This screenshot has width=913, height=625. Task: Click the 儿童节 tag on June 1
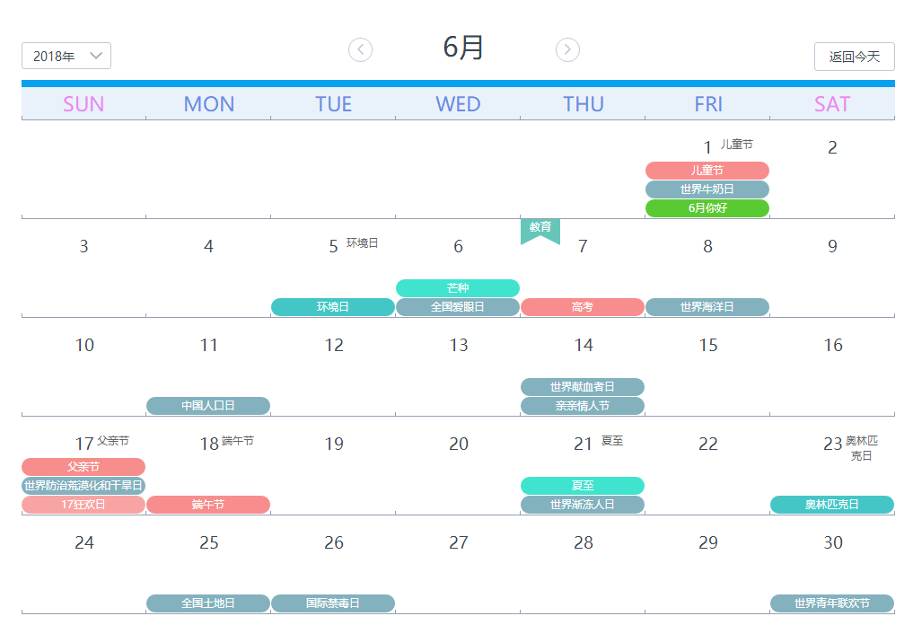coord(707,170)
